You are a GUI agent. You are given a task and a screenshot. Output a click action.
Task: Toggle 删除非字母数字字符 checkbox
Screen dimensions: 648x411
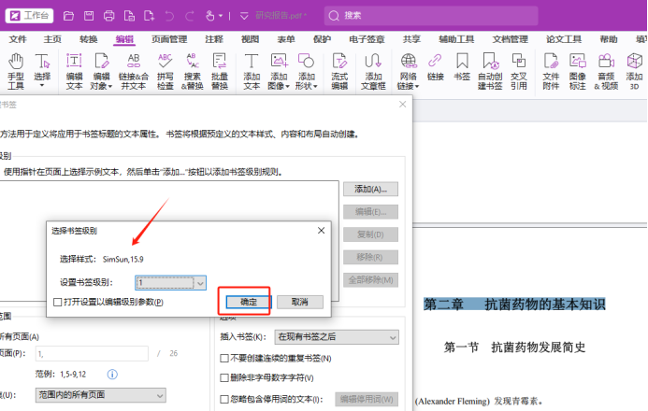(224, 378)
